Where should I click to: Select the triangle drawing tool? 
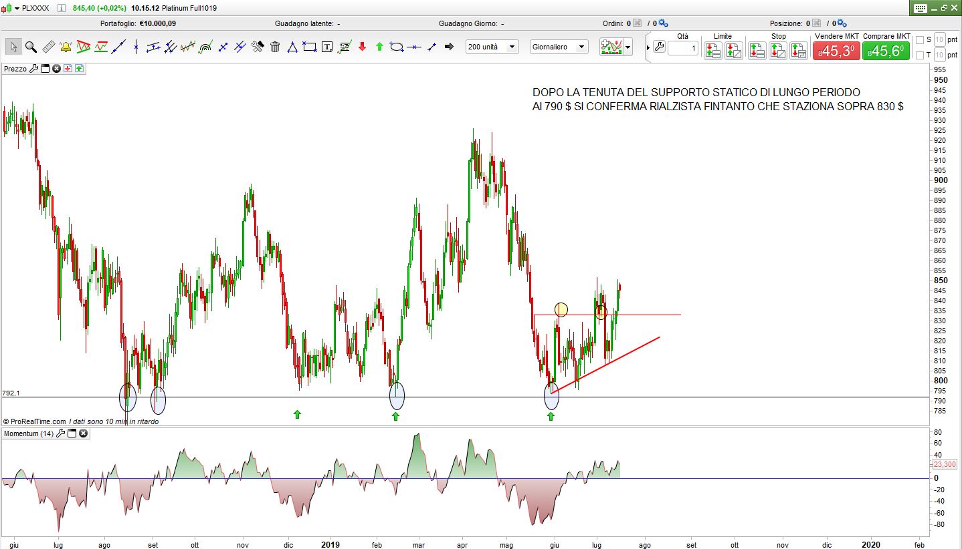[292, 47]
